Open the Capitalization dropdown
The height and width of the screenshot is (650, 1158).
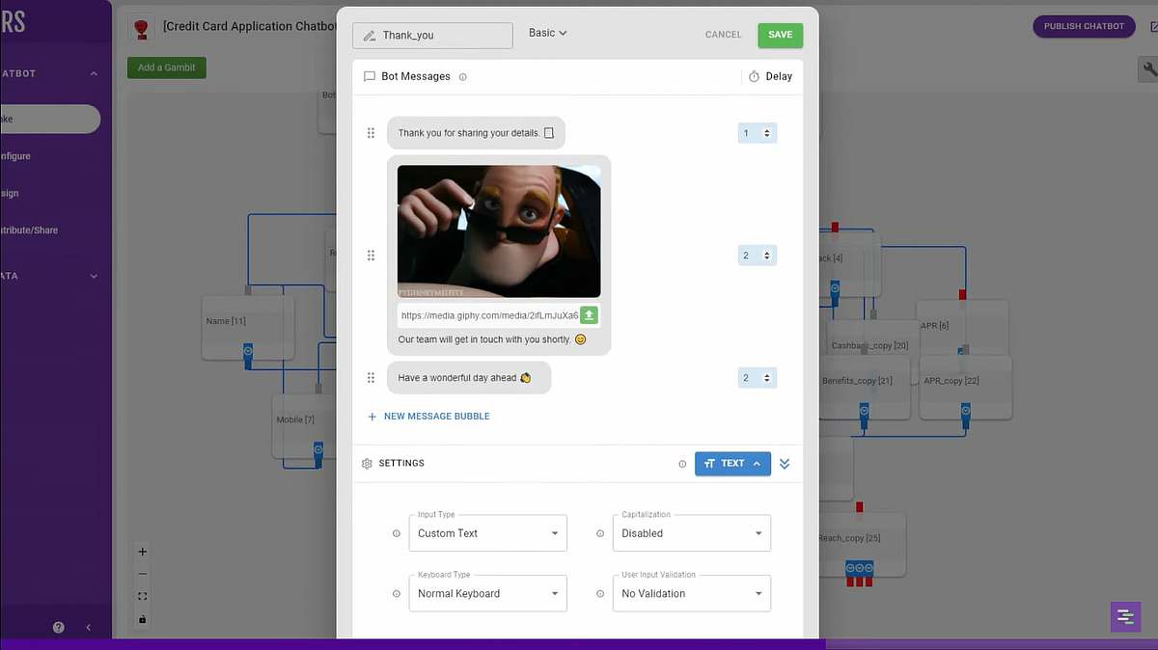[x=692, y=533]
